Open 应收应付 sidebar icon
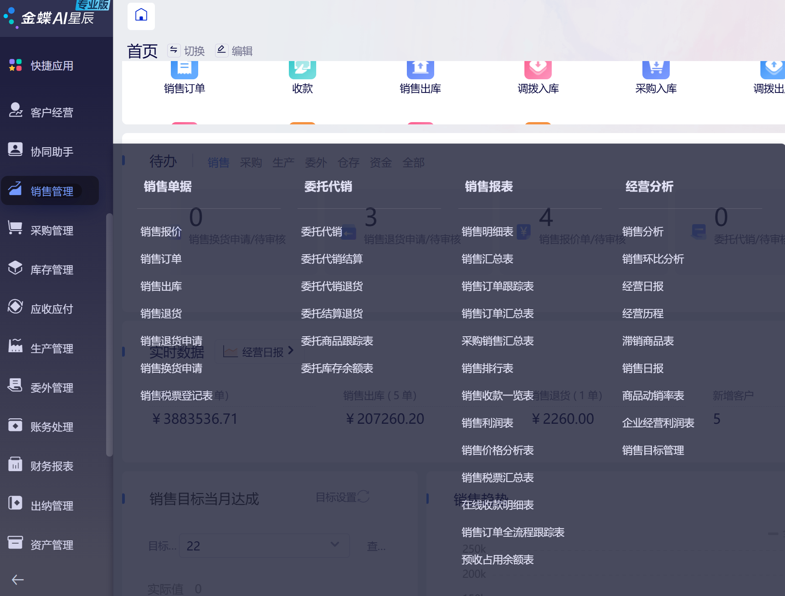Image resolution: width=785 pixels, height=596 pixels. pyautogui.click(x=15, y=307)
